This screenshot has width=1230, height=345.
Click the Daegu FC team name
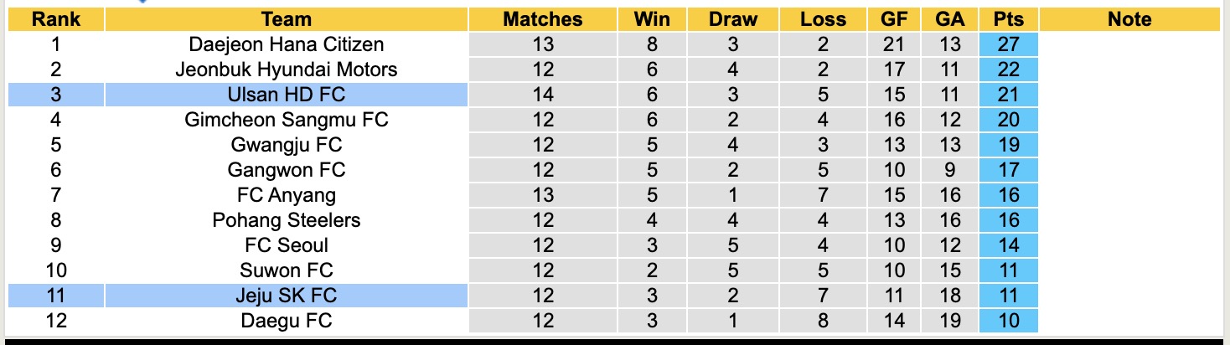point(287,321)
